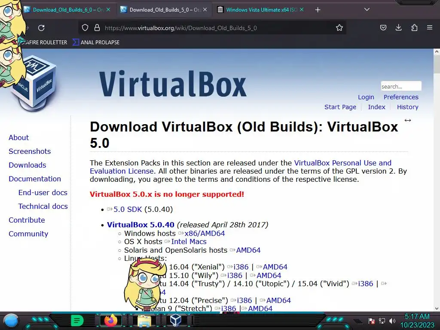The height and width of the screenshot is (330, 440).
Task: Download Ubuntu 15.10 Wily i386 package
Action: tap(235, 275)
